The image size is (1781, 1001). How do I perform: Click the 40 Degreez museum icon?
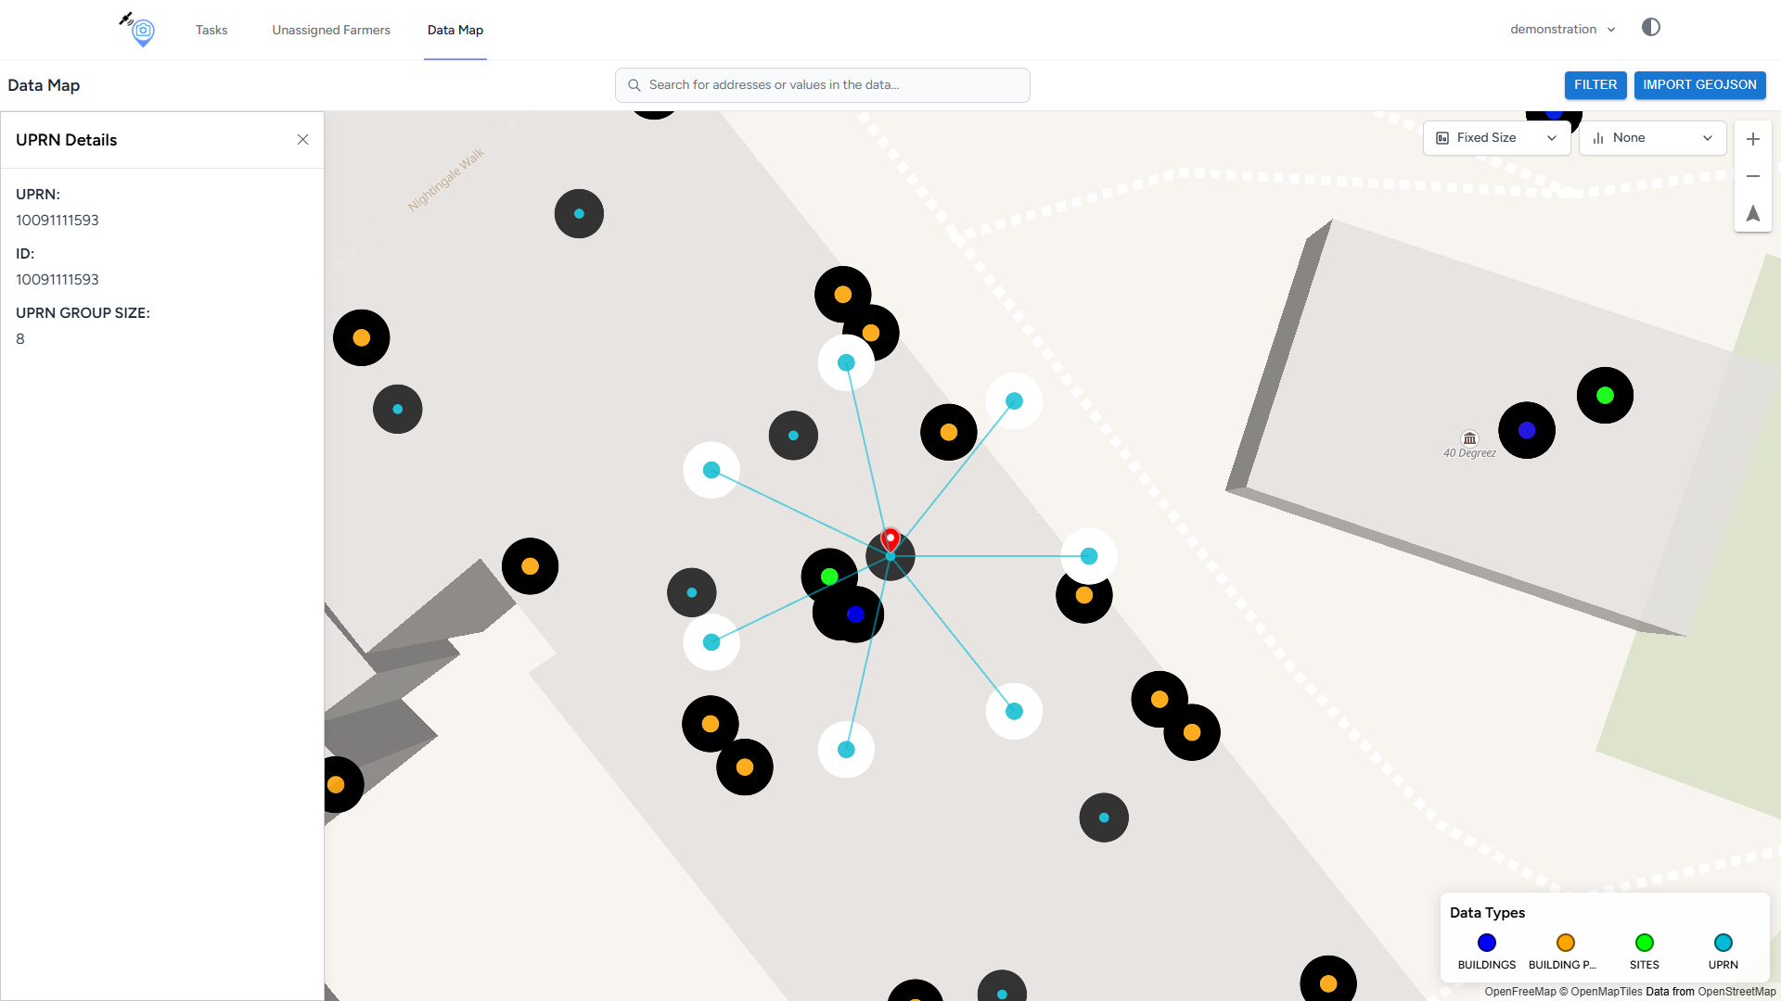coord(1469,438)
